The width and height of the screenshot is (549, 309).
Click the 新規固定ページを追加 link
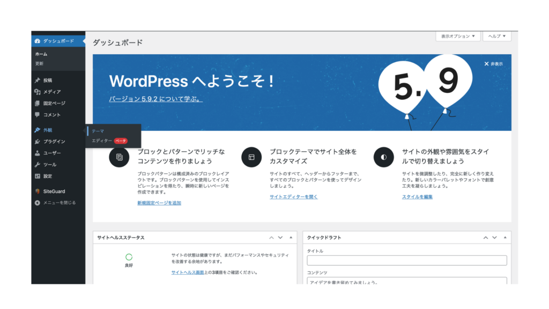(159, 203)
